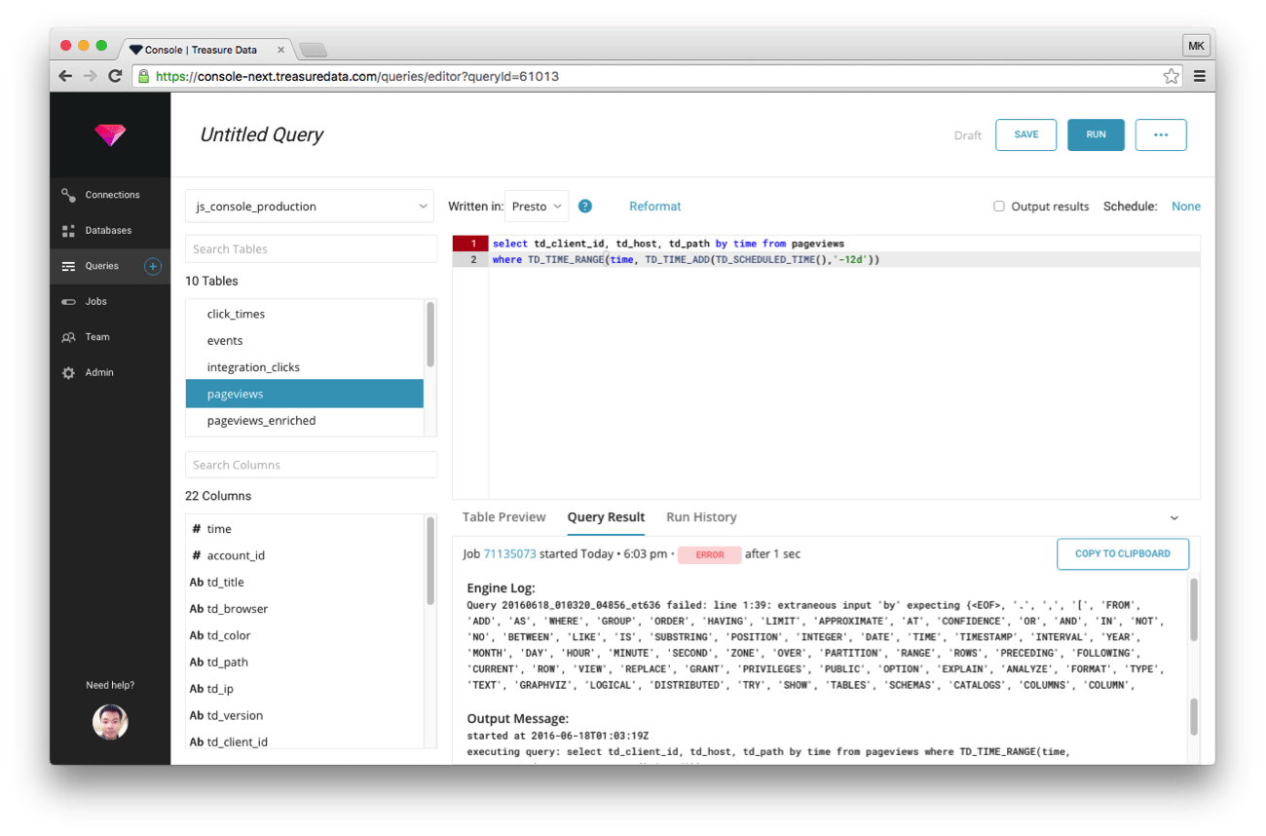Click the MK profile button
Image resolution: width=1266 pixels, height=836 pixels.
pyautogui.click(x=1196, y=46)
